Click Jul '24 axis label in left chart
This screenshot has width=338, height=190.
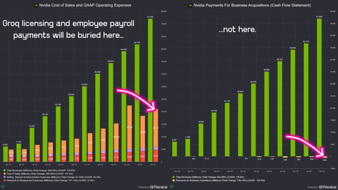tap(87, 165)
